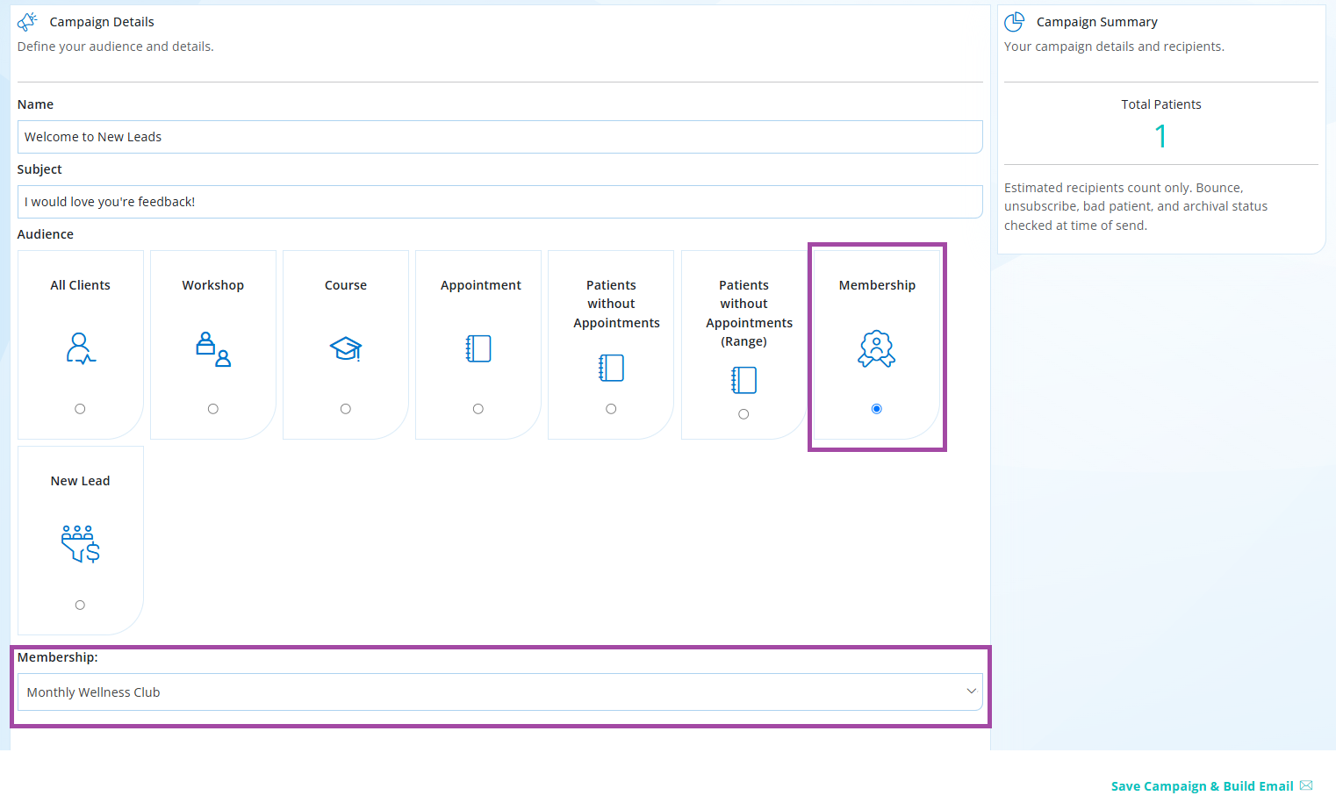Select Patients without Appointments (Range) radio button
1336x810 pixels.
743,414
